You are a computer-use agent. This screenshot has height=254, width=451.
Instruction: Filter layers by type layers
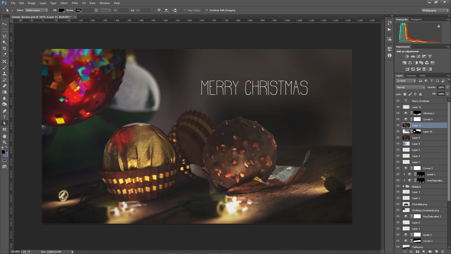432,81
